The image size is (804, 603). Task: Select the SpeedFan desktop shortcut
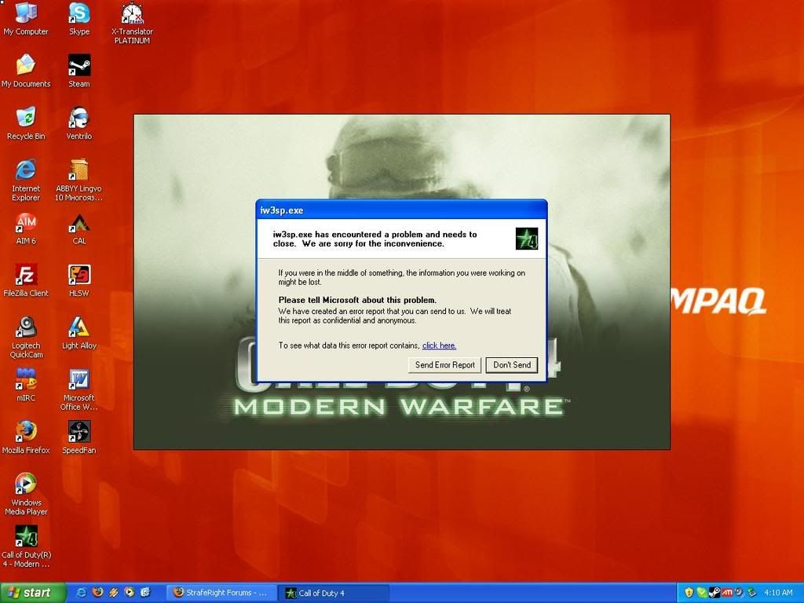pyautogui.click(x=79, y=437)
